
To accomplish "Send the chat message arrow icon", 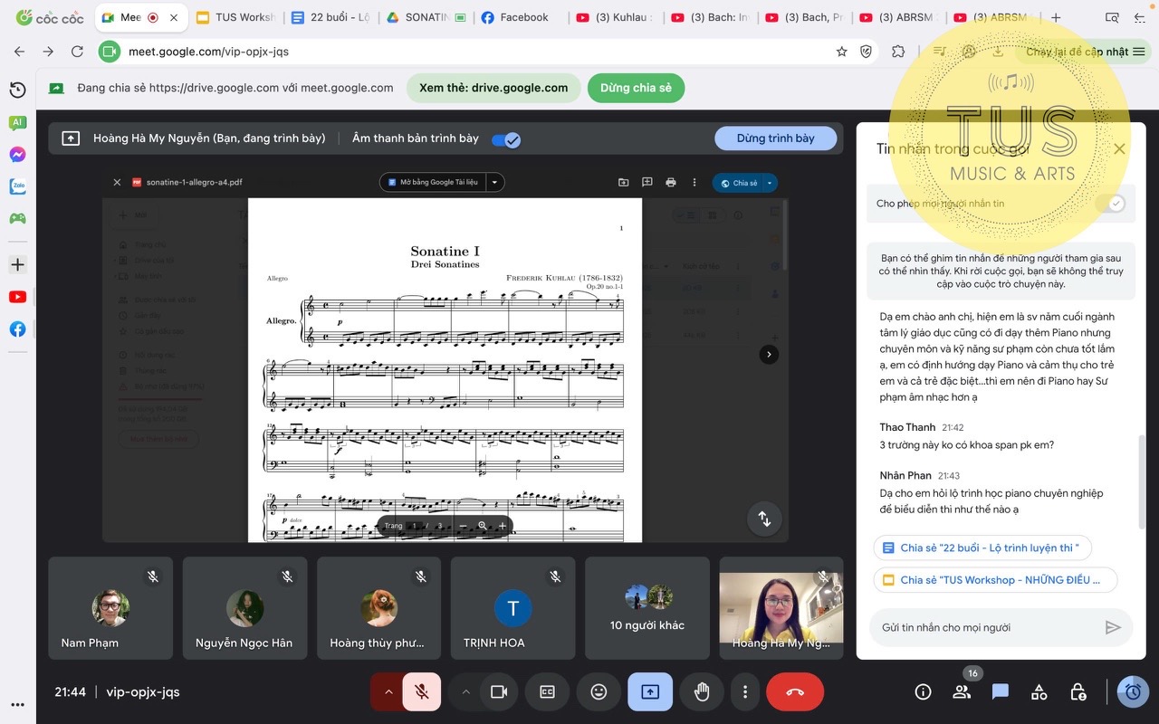I will click(x=1113, y=627).
